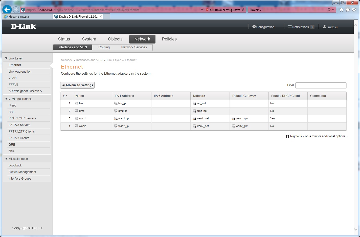
Task: Click the wan2_gw gateway object icon
Action: point(233,126)
